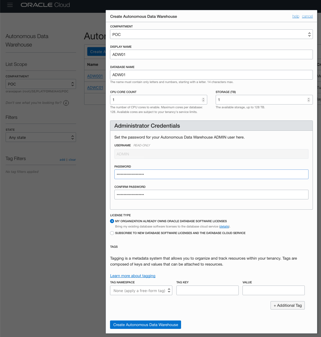Image resolution: width=321 pixels, height=337 pixels.
Task: Click the Oracle Cloud logo
Action: tap(45, 5)
